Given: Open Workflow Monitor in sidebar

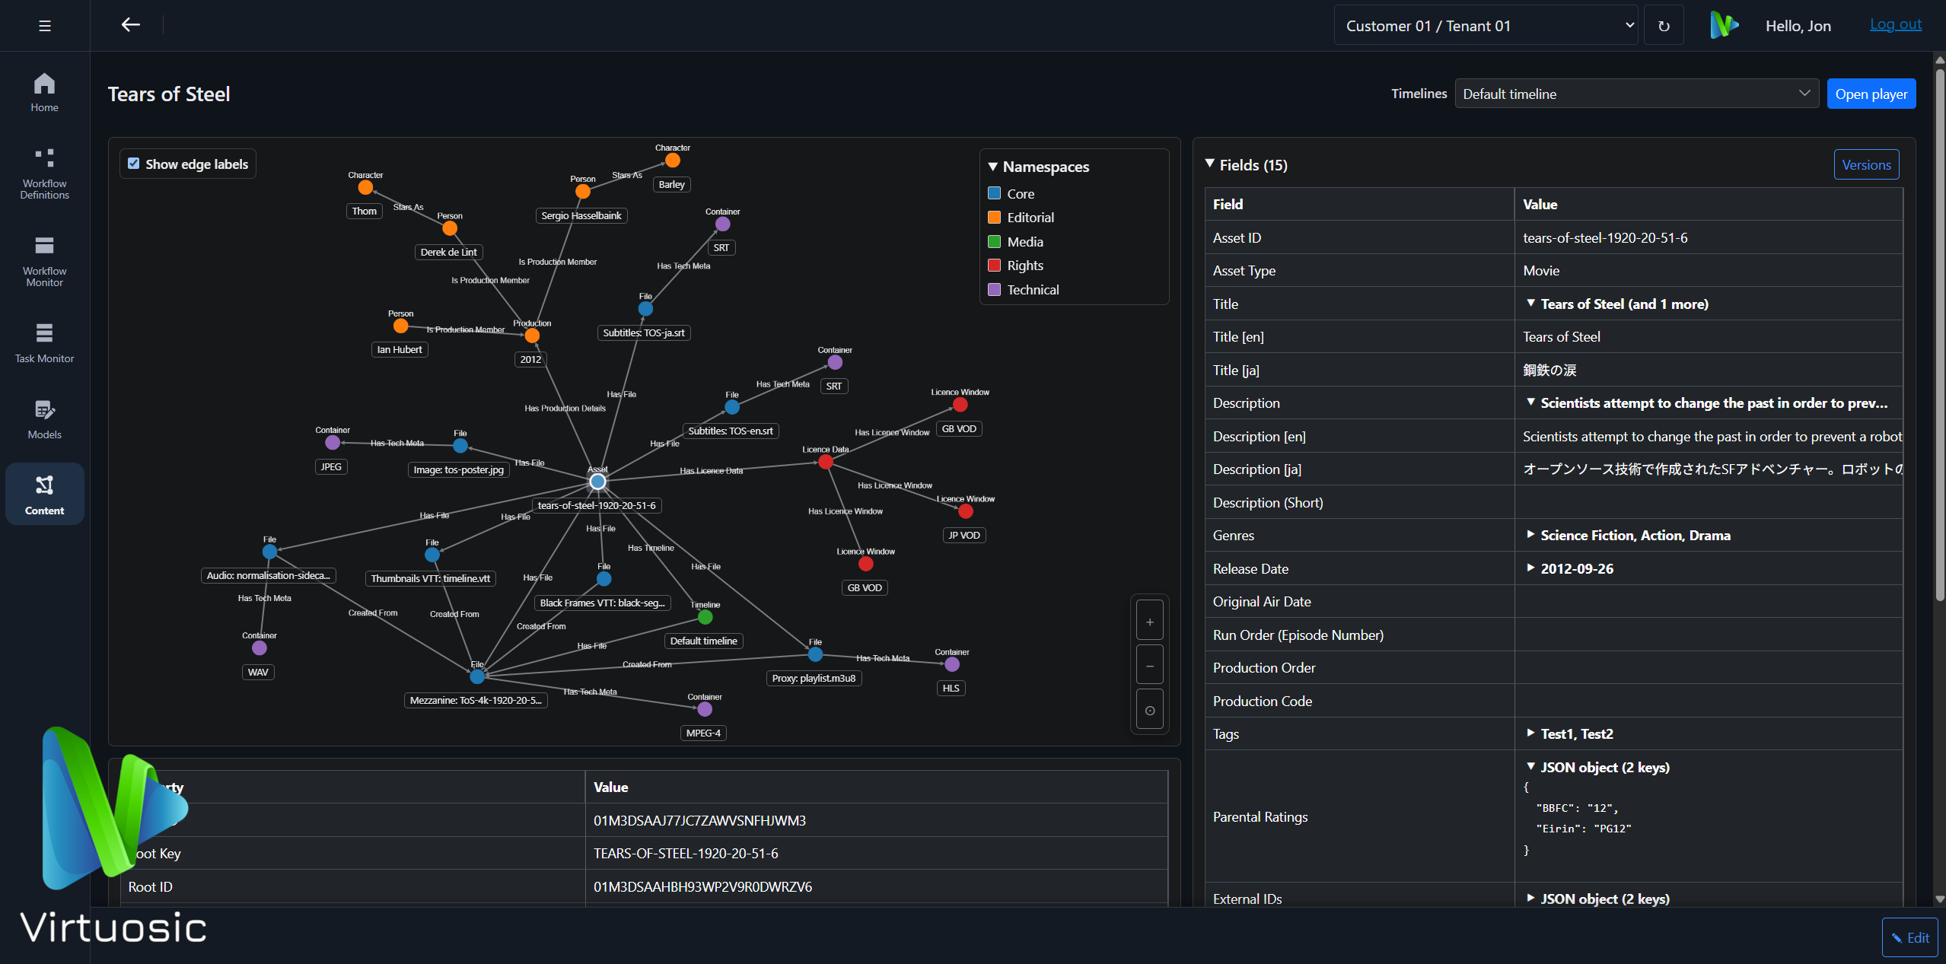Looking at the screenshot, I should (x=44, y=262).
